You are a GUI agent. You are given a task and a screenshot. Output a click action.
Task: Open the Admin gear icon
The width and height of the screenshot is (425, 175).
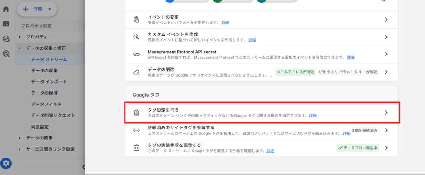click(x=6, y=163)
